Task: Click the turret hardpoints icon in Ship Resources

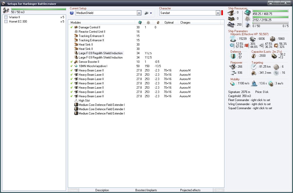Action: tap(231, 12)
